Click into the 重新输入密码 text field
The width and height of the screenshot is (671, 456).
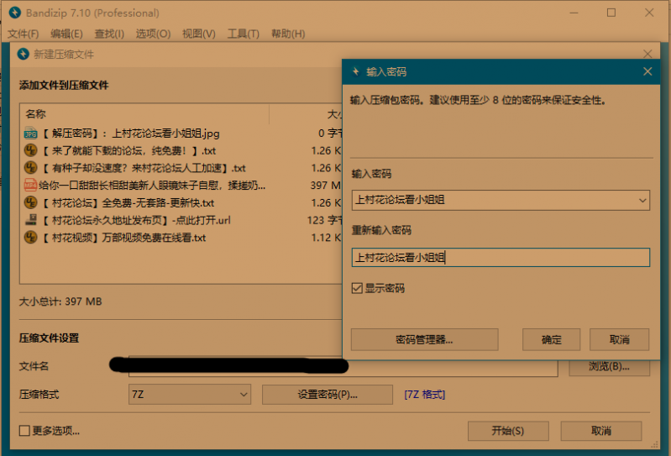coord(501,258)
